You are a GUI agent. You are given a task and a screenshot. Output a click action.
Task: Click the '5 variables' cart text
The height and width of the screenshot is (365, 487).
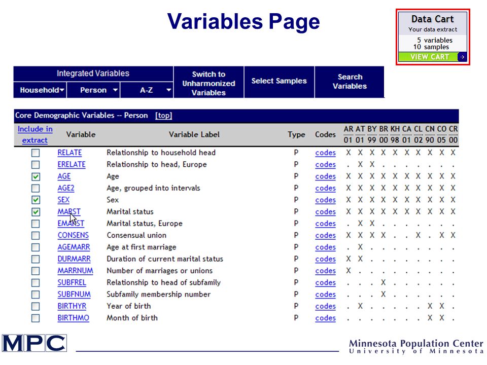(x=435, y=40)
